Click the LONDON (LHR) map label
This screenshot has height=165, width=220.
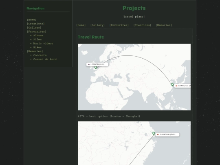pyautogui.click(x=97, y=64)
